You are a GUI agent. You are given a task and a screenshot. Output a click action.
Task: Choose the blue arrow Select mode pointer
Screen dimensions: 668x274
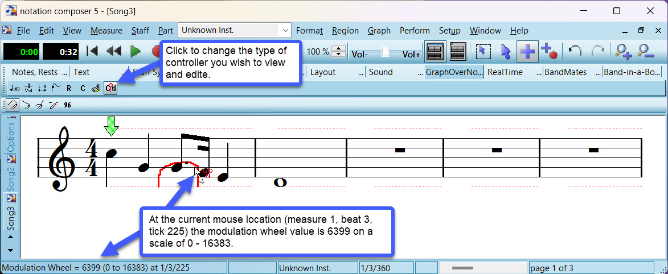506,52
